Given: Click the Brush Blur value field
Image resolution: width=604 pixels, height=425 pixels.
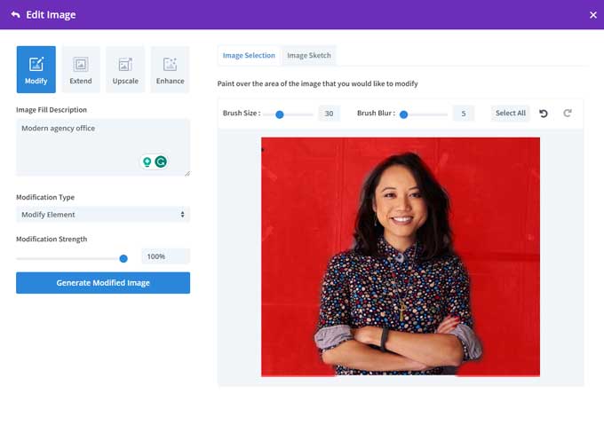Looking at the screenshot, I should click(464, 114).
